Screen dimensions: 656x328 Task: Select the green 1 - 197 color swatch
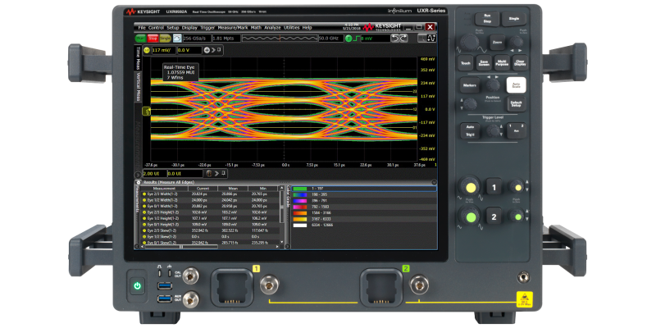point(300,189)
